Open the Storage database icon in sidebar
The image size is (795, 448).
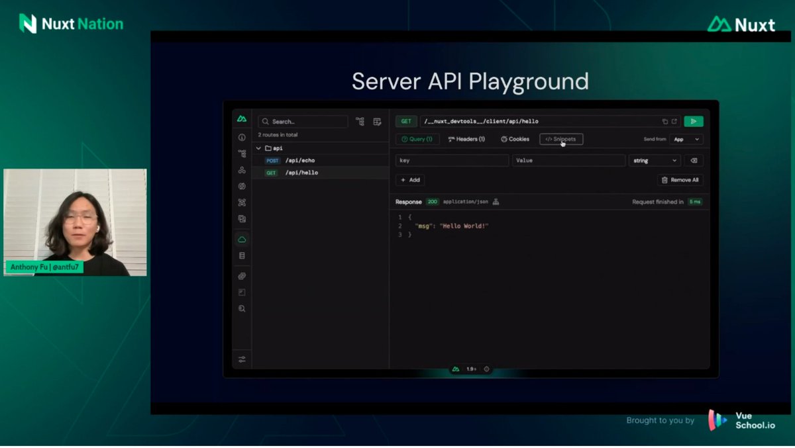(242, 255)
